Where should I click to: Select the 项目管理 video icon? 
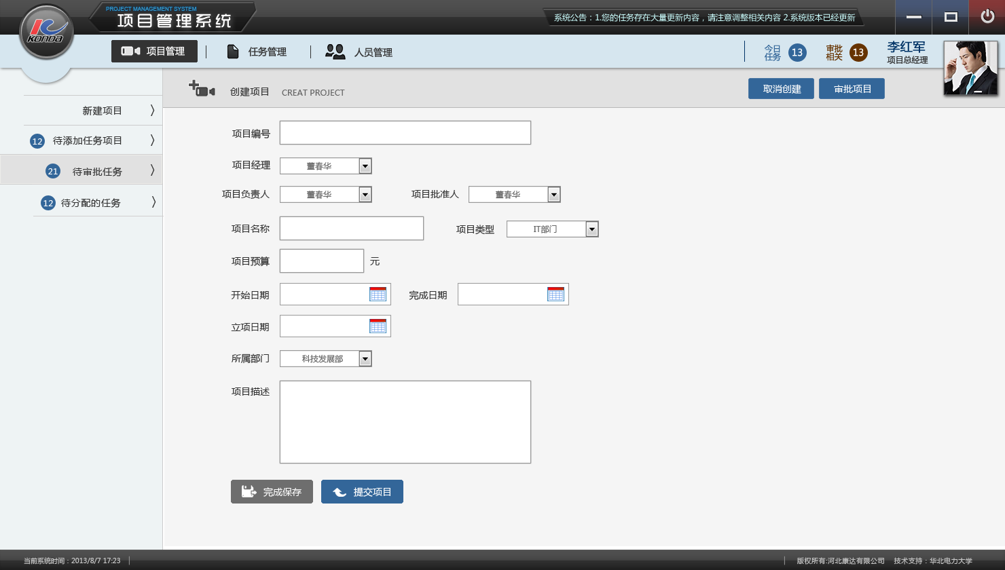point(128,51)
